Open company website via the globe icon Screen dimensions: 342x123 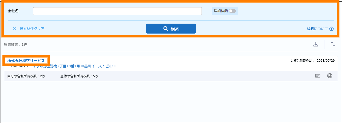330,76
